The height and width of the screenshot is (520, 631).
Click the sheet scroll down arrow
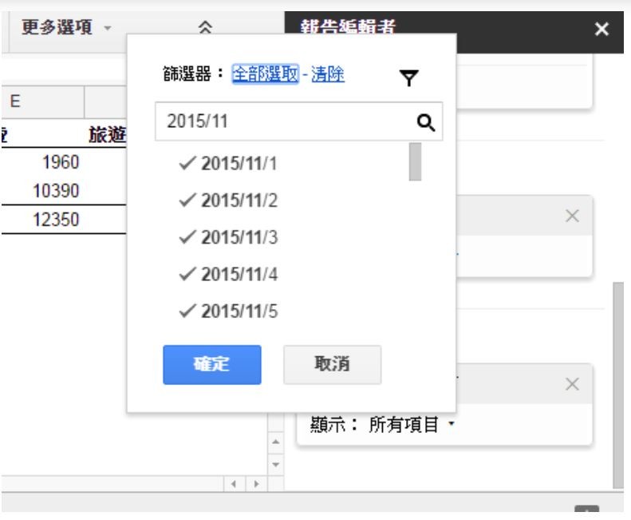[276, 464]
